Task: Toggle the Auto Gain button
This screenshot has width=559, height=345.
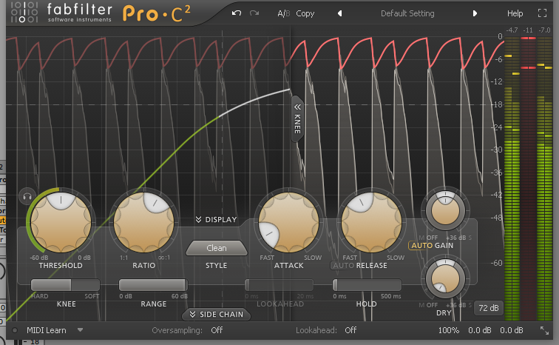Action: tap(432, 246)
